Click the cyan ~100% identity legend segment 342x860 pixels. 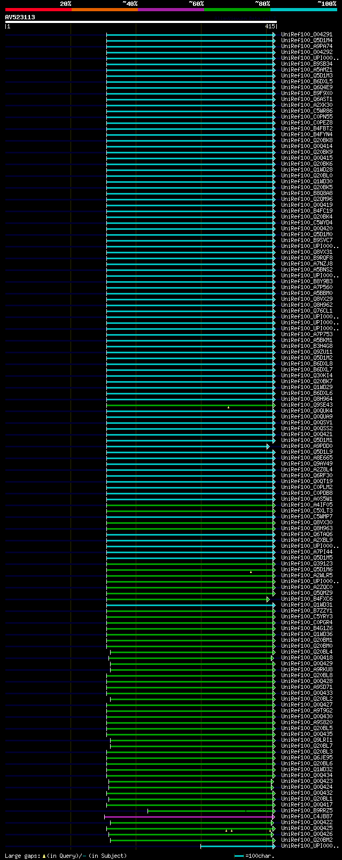pyautogui.click(x=304, y=10)
